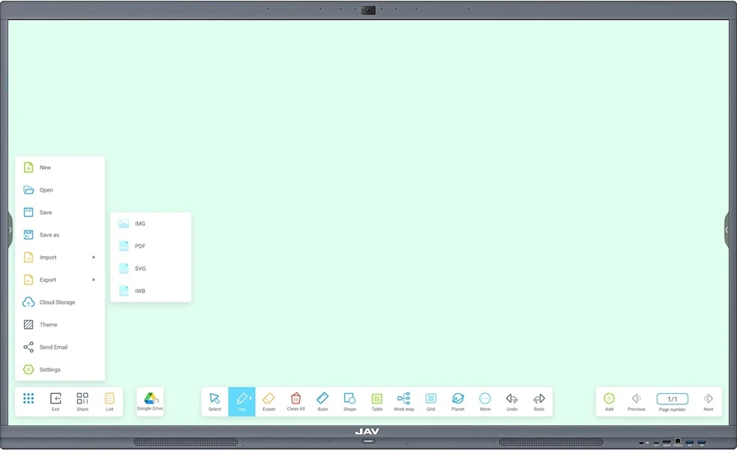The height and width of the screenshot is (450, 737).
Task: Open the Planet tool
Action: coord(457,401)
